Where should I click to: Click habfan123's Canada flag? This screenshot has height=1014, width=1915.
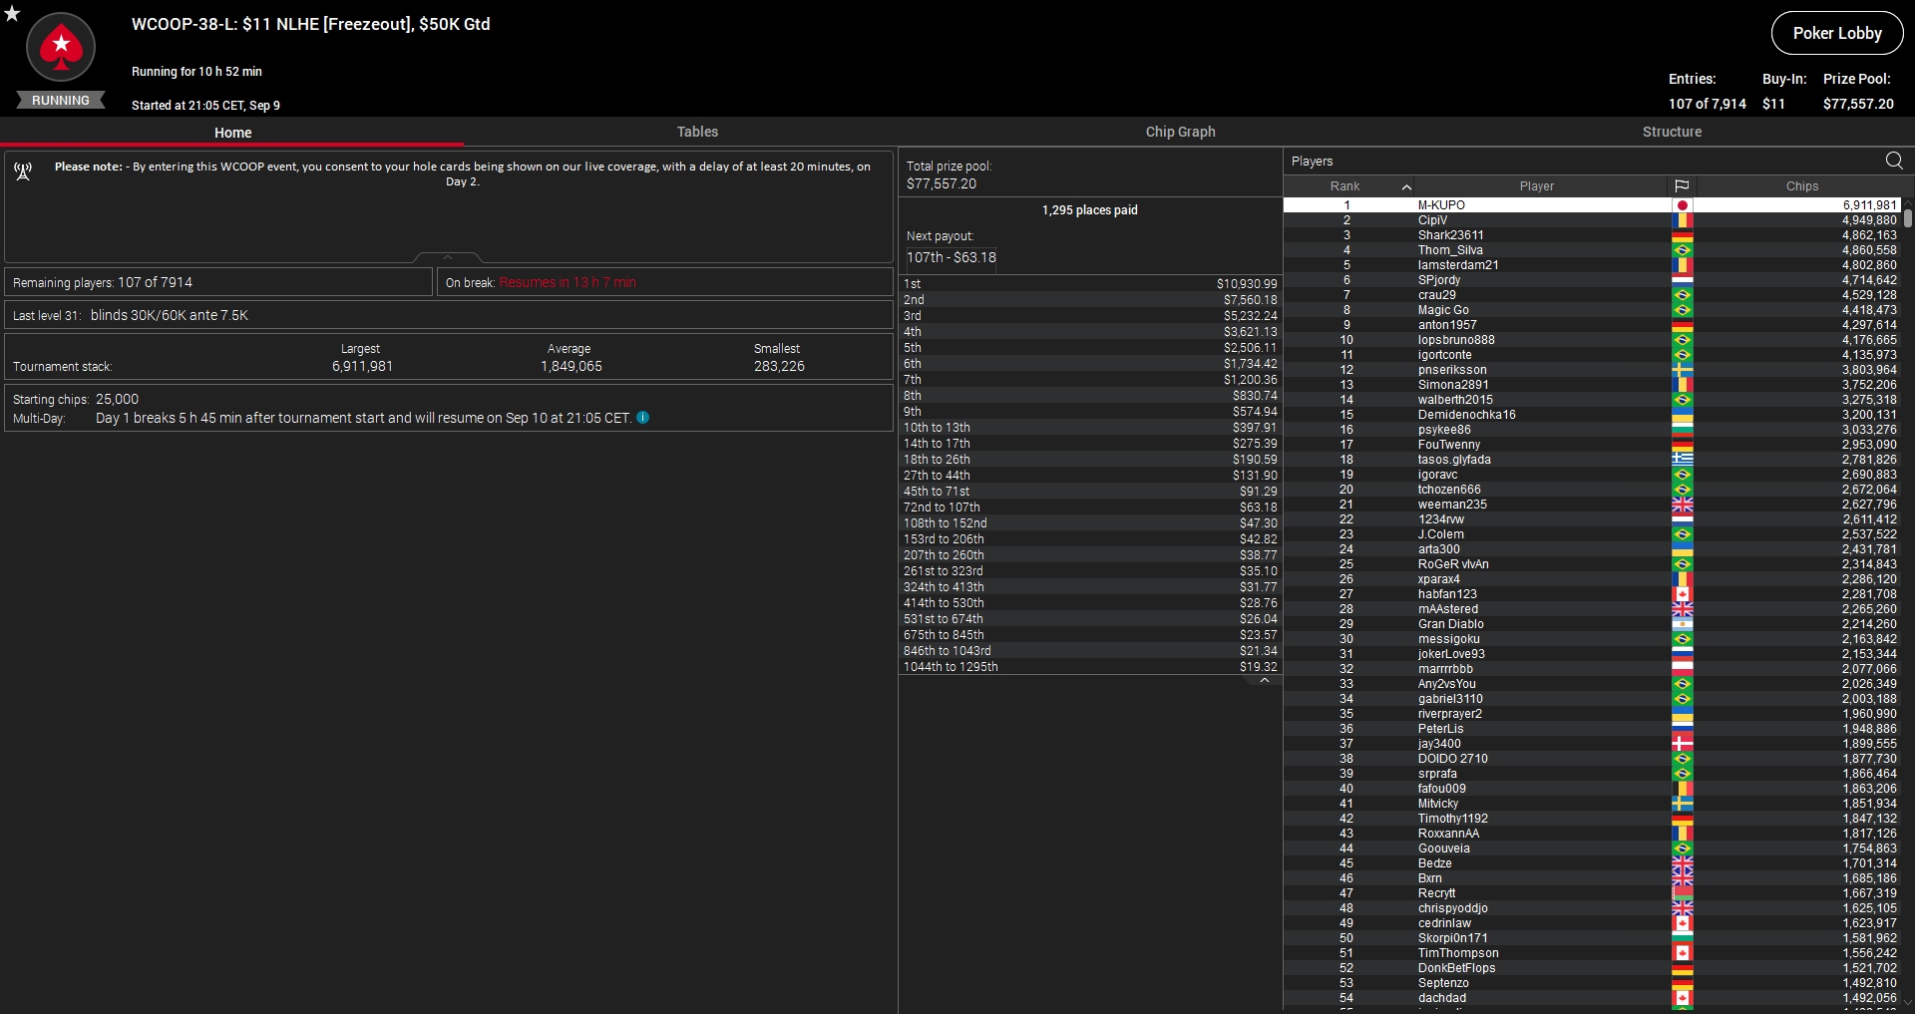click(1683, 594)
